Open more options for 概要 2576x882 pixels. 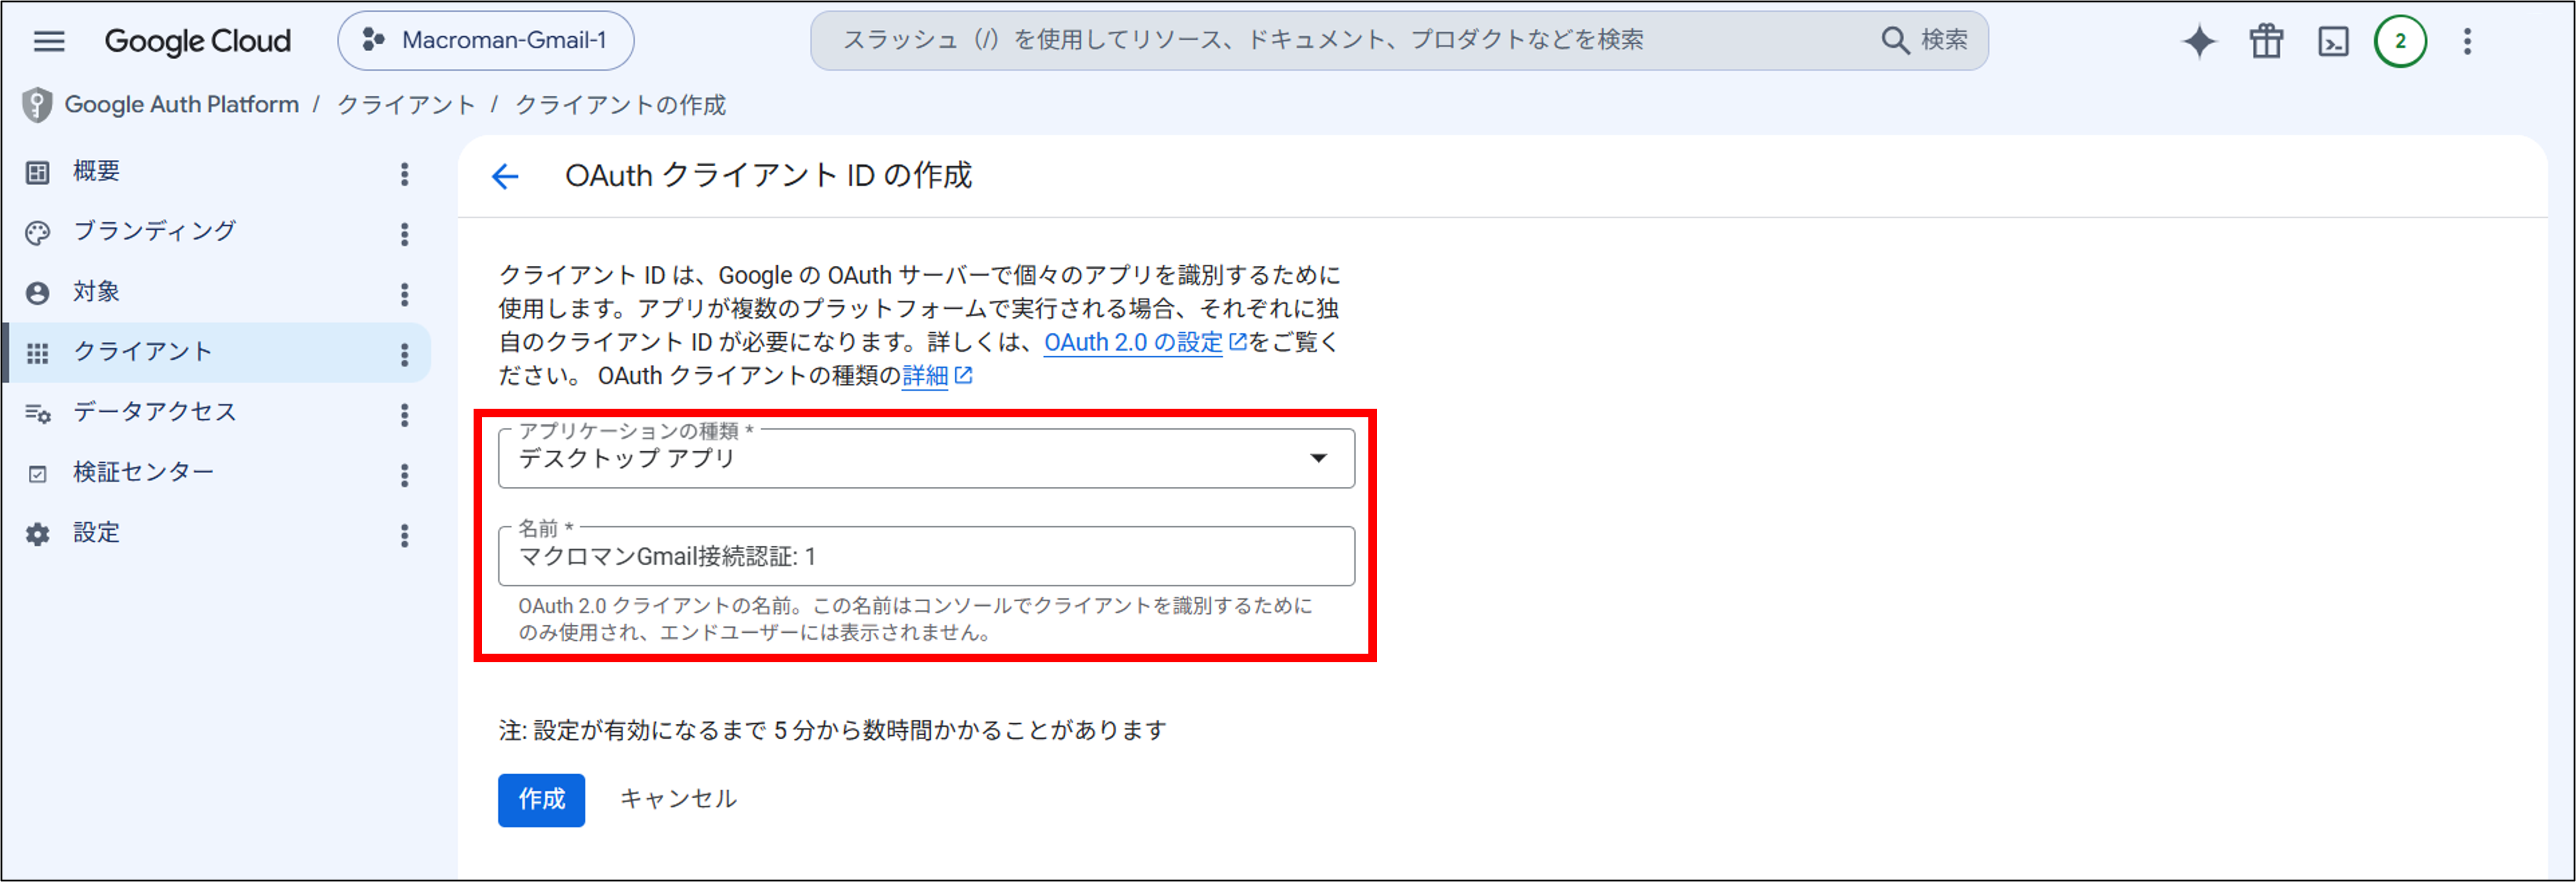point(404,174)
